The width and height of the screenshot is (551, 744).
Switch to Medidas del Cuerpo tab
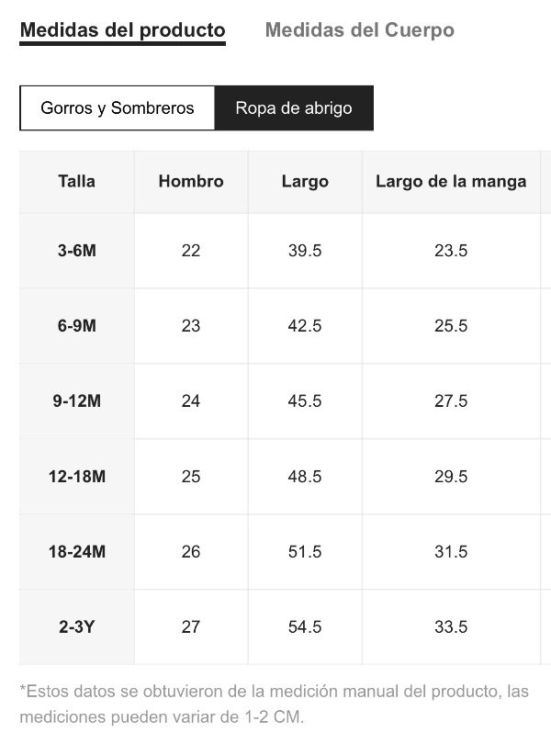click(x=359, y=30)
